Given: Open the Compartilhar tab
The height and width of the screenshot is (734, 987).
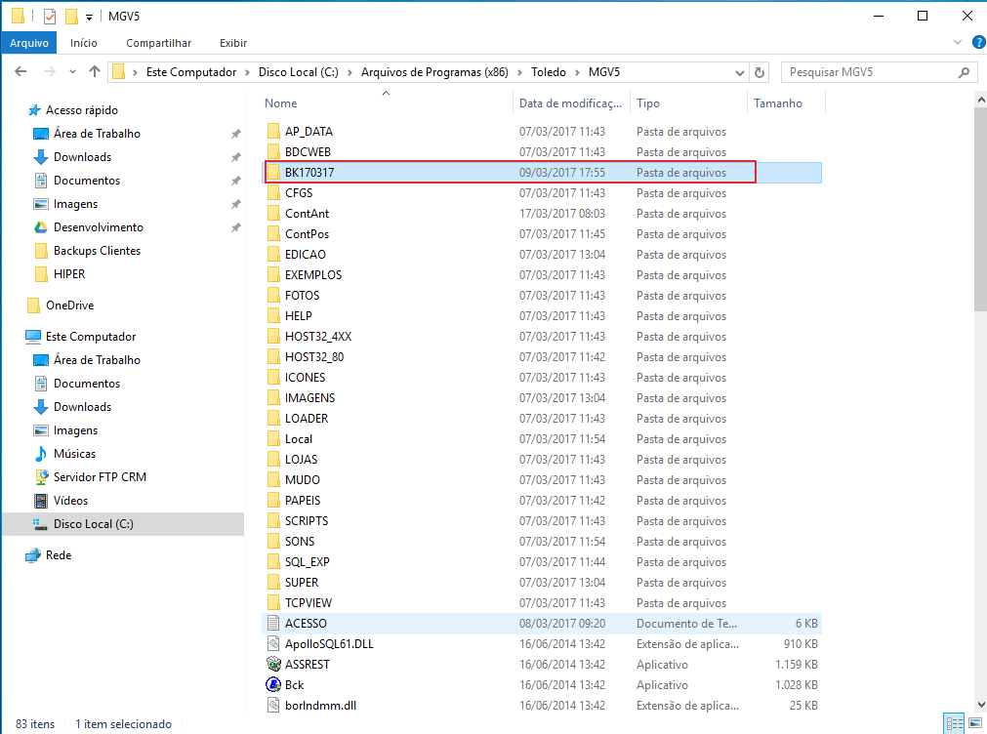Looking at the screenshot, I should tap(158, 43).
